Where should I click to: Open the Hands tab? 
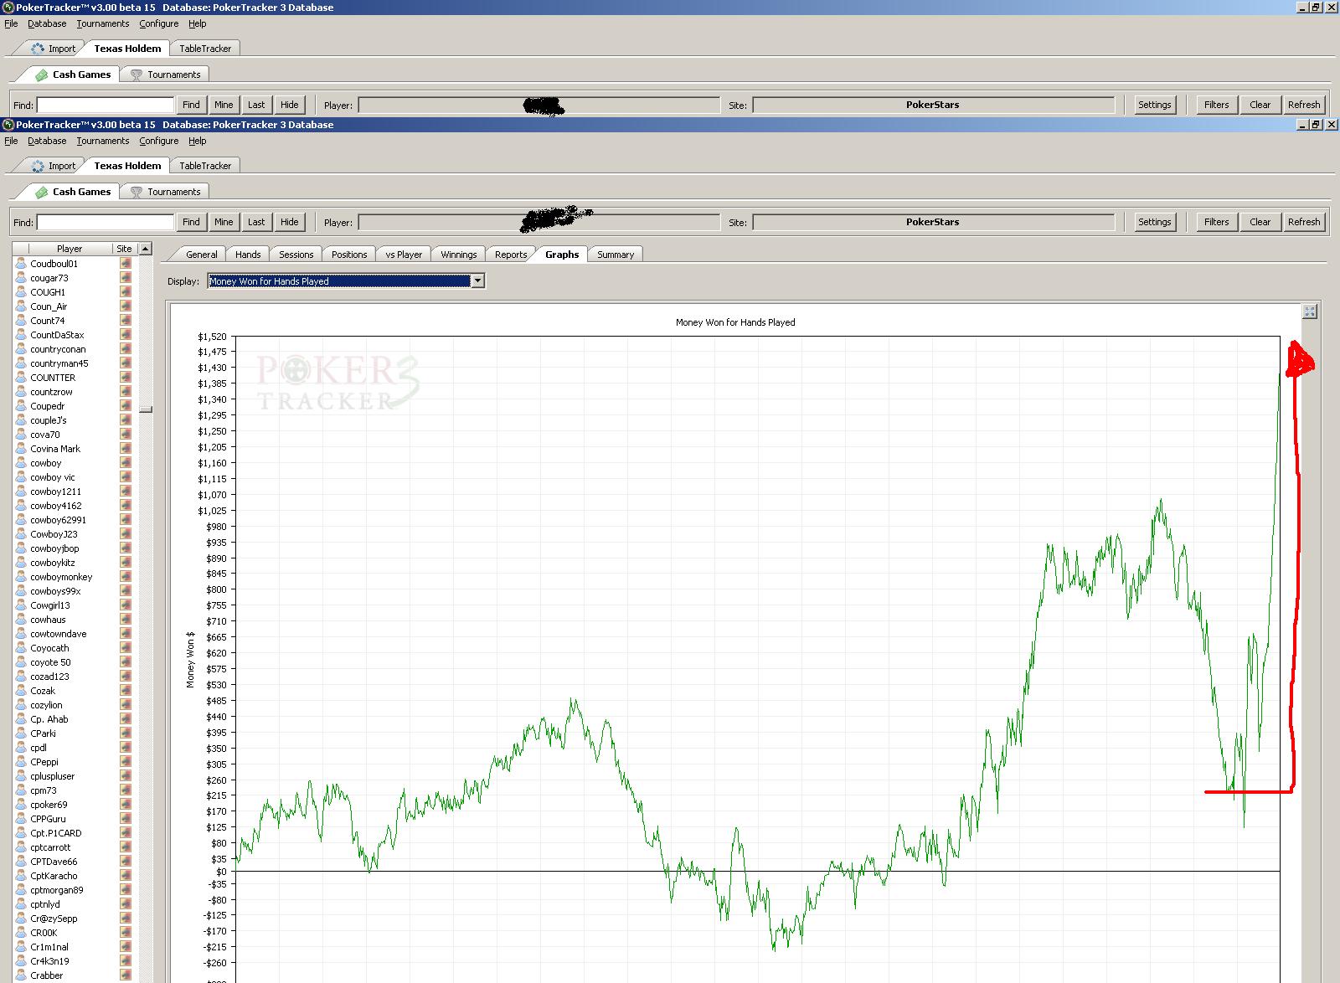248,255
